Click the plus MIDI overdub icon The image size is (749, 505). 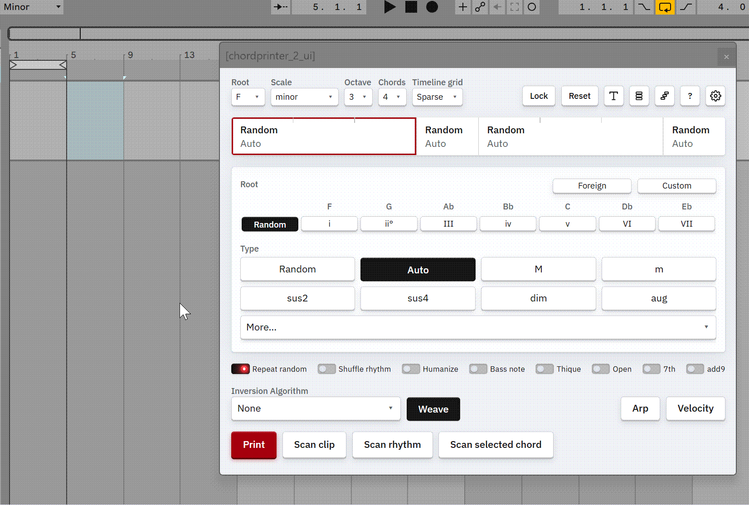pos(462,7)
